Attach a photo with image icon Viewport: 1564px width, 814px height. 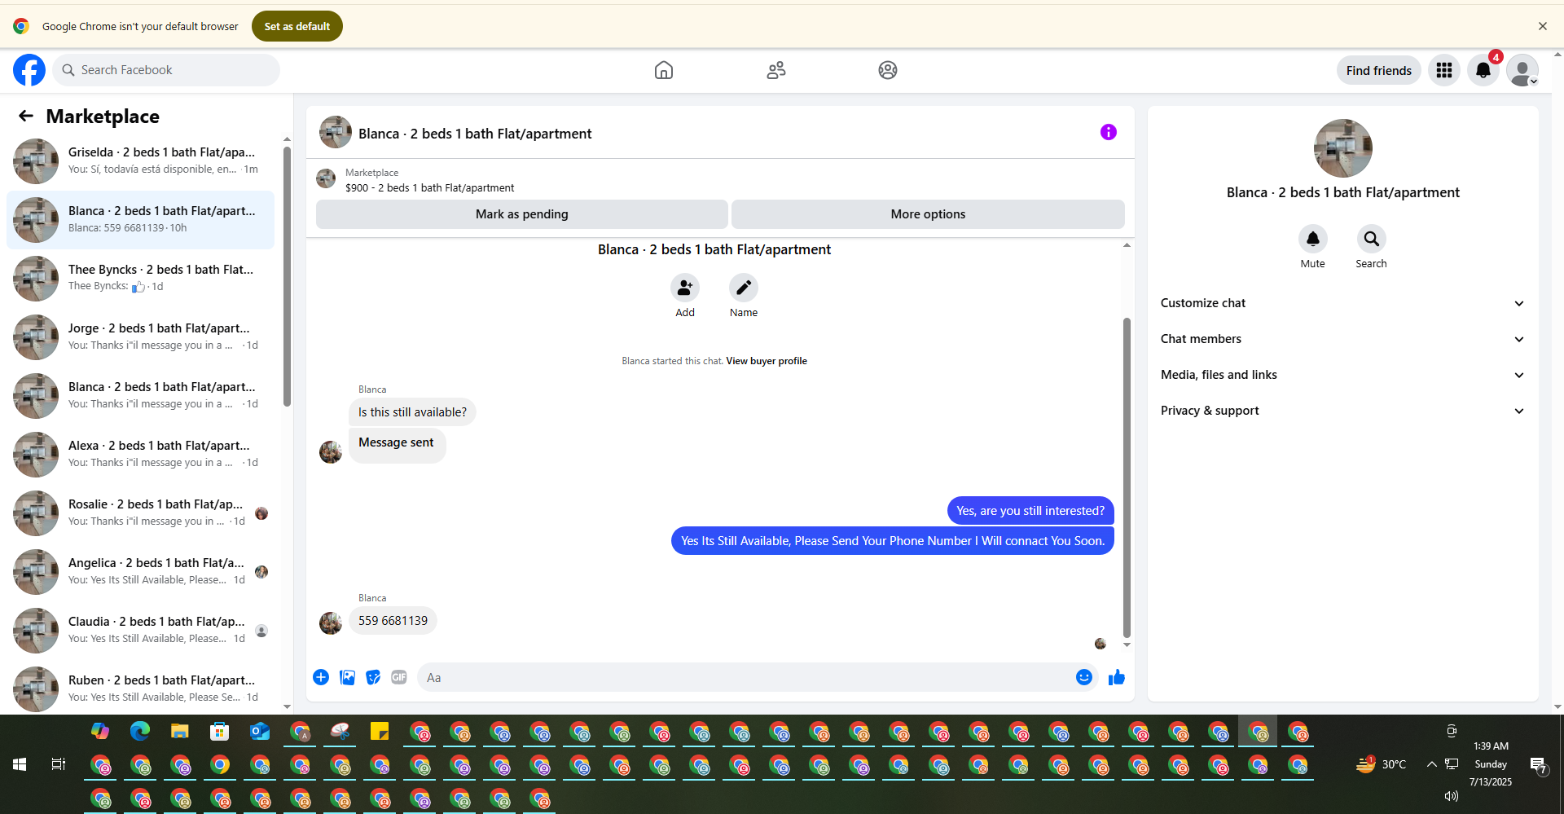pyautogui.click(x=347, y=677)
